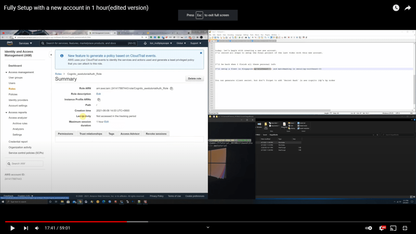Mute the video volume
Image resolution: width=416 pixels, height=234 pixels.
[37, 228]
